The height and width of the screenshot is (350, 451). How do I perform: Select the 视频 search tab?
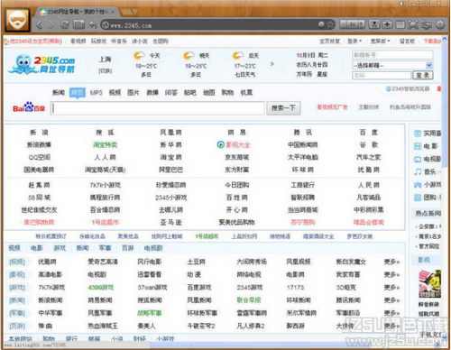click(115, 93)
